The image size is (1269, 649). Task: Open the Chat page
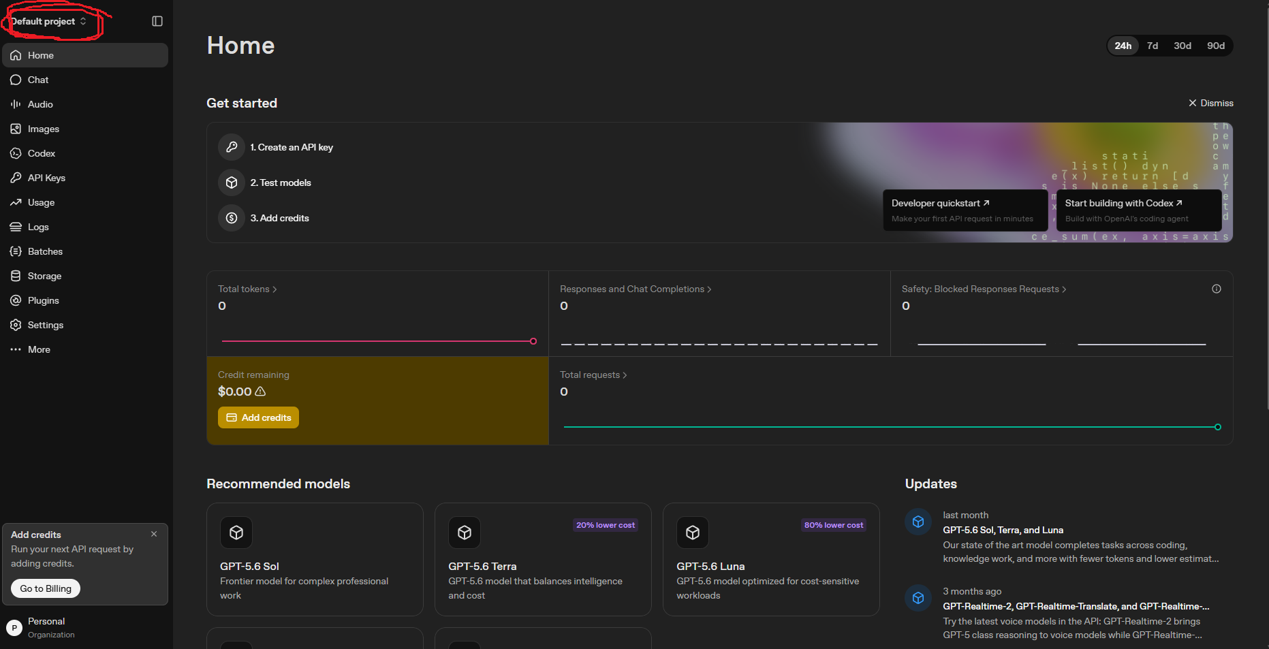[x=85, y=80]
